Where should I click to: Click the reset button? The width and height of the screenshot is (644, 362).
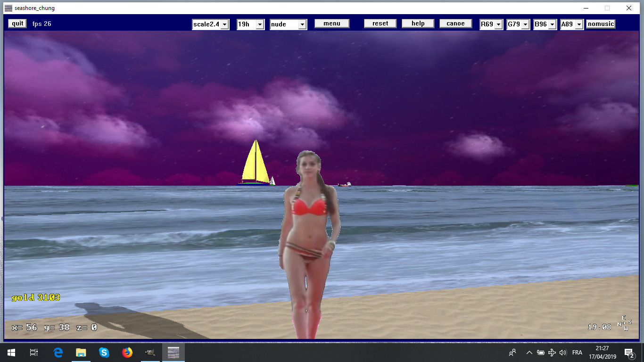(x=380, y=24)
